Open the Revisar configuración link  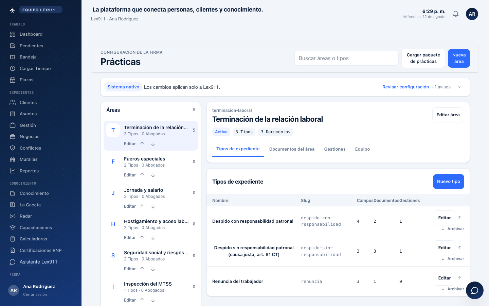(405, 87)
